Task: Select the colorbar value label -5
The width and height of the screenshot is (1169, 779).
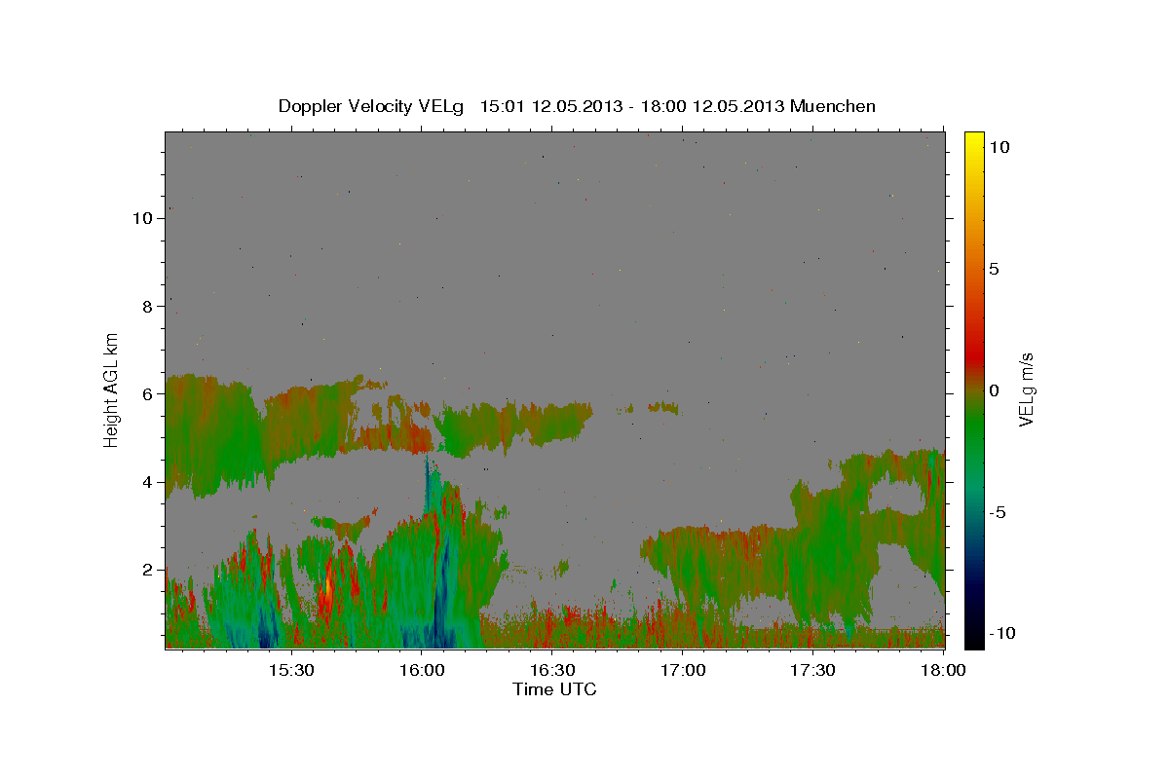Action: [997, 511]
